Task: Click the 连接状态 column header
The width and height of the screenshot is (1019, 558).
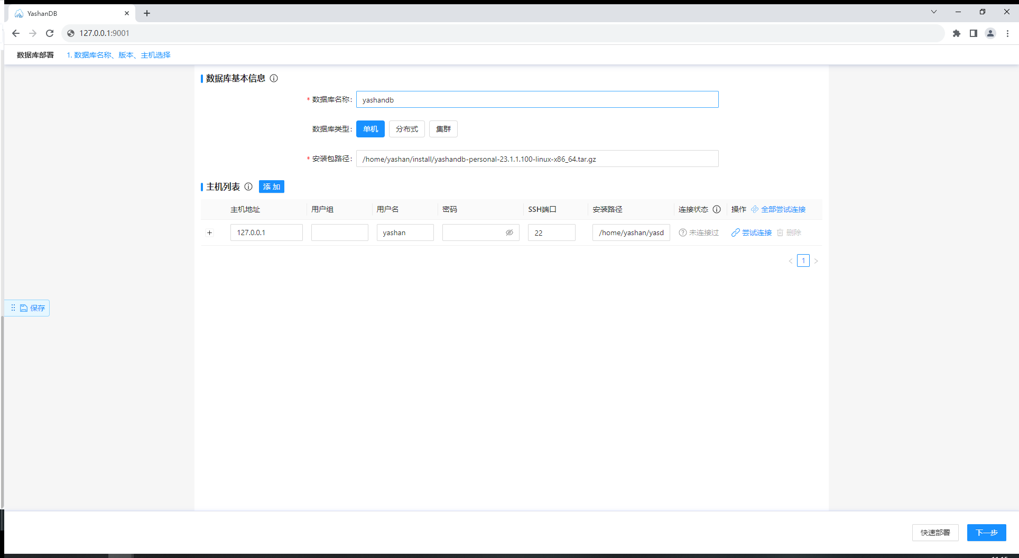Action: (693, 209)
